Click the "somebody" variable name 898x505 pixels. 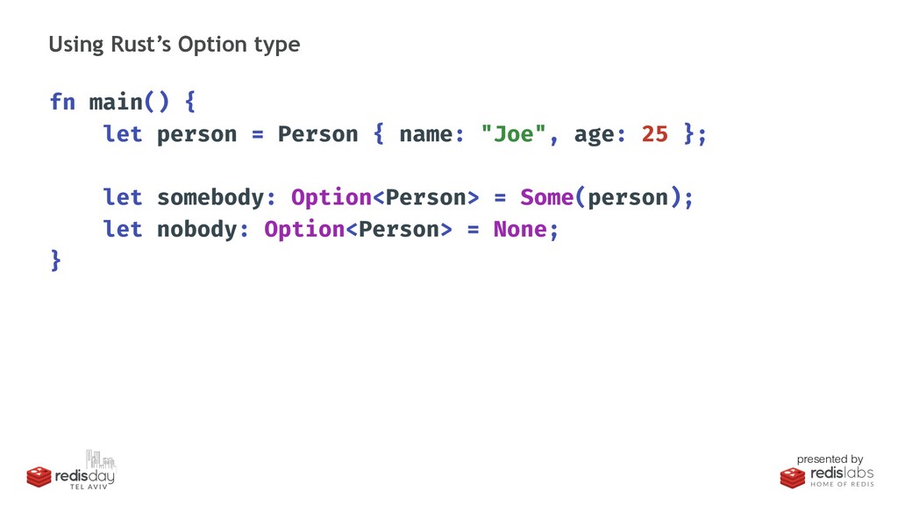(x=210, y=197)
